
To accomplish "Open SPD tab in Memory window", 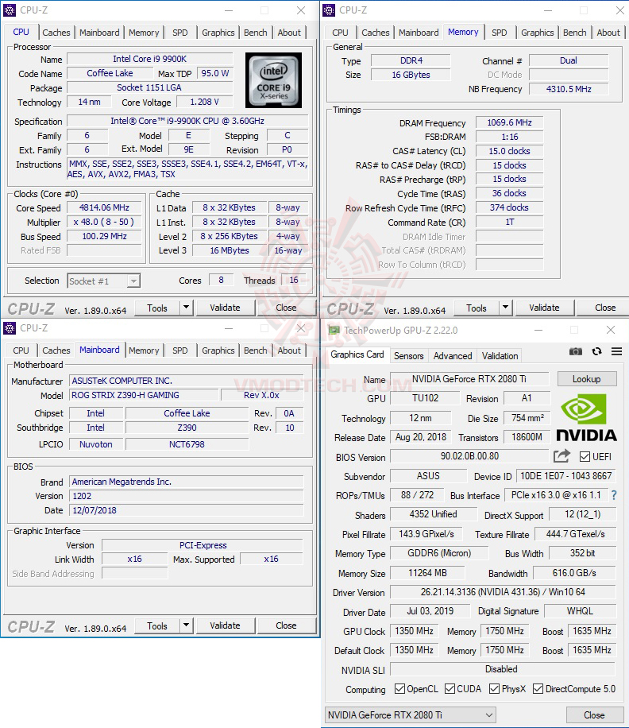I will (499, 33).
